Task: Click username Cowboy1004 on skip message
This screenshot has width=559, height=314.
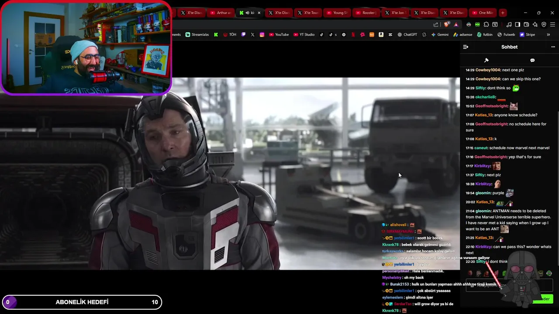Action: (x=488, y=79)
